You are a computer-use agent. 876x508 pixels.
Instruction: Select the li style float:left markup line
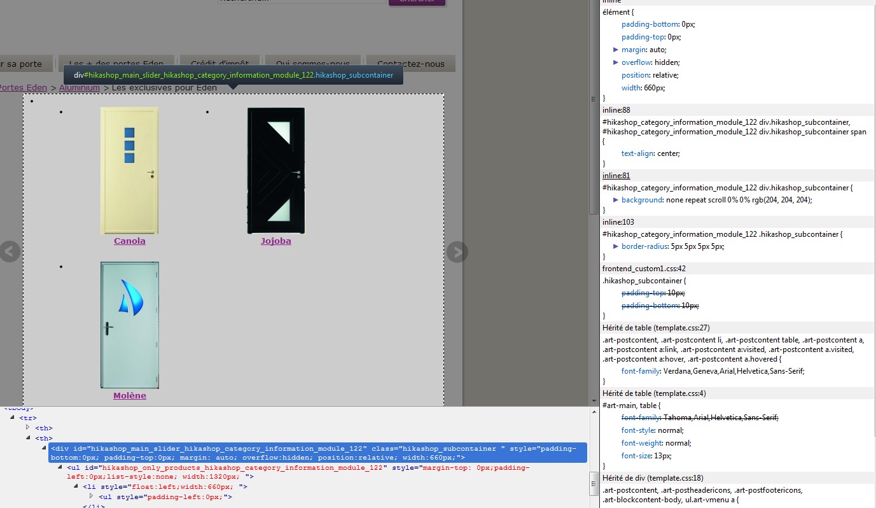tap(165, 487)
